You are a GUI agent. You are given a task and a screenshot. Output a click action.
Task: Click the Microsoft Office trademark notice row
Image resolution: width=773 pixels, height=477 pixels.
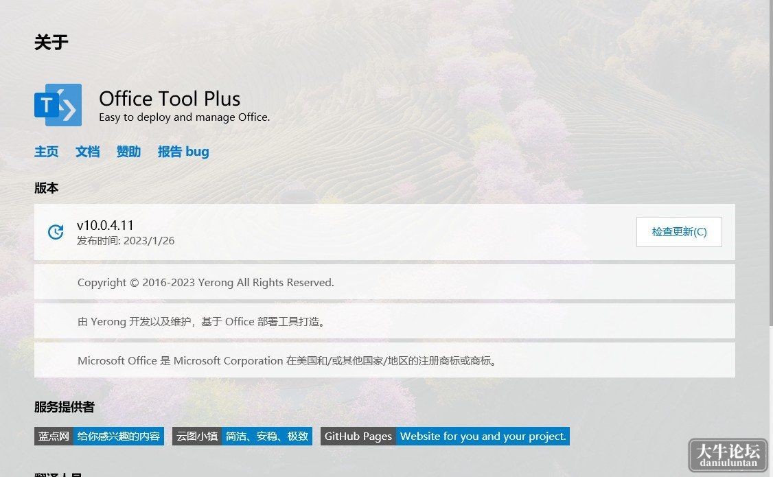pyautogui.click(x=384, y=360)
